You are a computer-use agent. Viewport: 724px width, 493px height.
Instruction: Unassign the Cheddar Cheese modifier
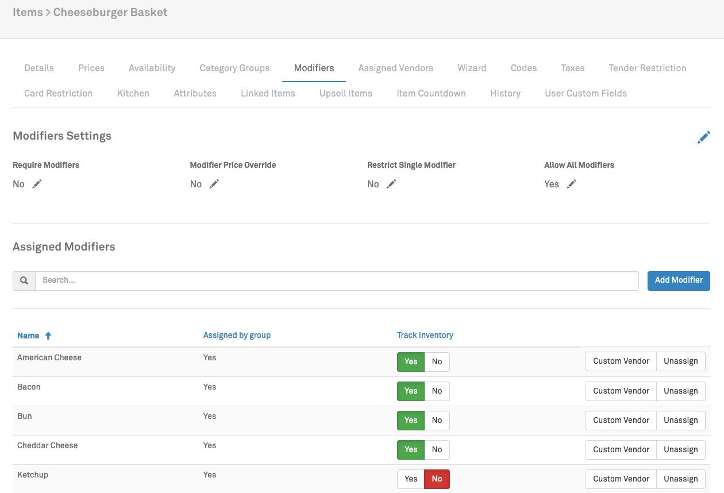680,449
